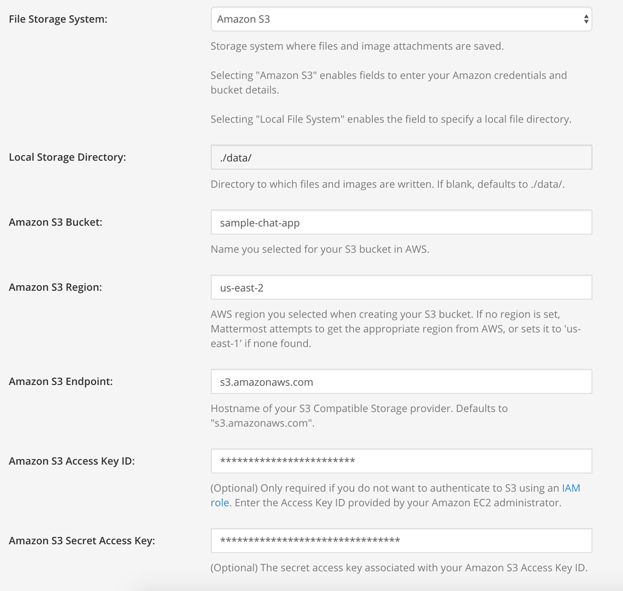Open the File Storage System dropdown
This screenshot has height=591, width=623.
pyautogui.click(x=400, y=19)
